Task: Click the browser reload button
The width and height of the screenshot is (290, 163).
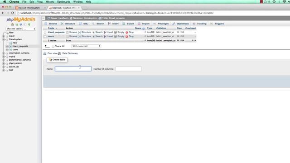Action: click(13, 13)
